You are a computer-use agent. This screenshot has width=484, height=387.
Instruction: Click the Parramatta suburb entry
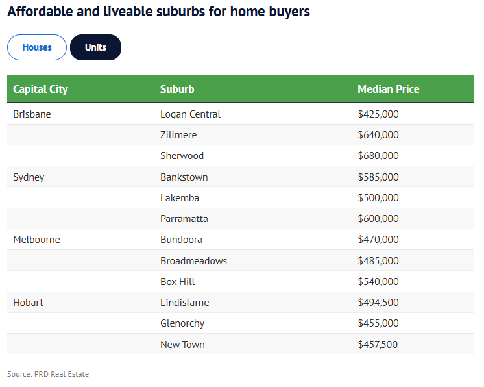tap(184, 219)
